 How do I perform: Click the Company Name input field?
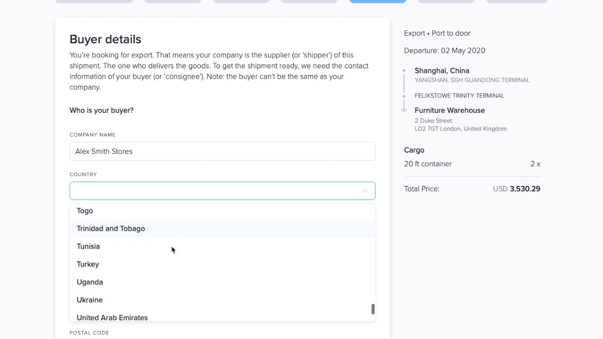(x=222, y=151)
